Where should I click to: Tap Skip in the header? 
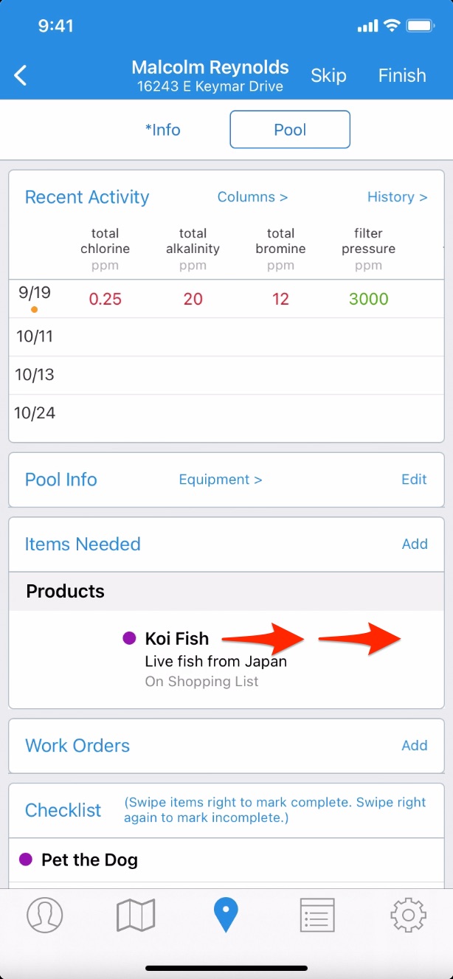tap(328, 75)
